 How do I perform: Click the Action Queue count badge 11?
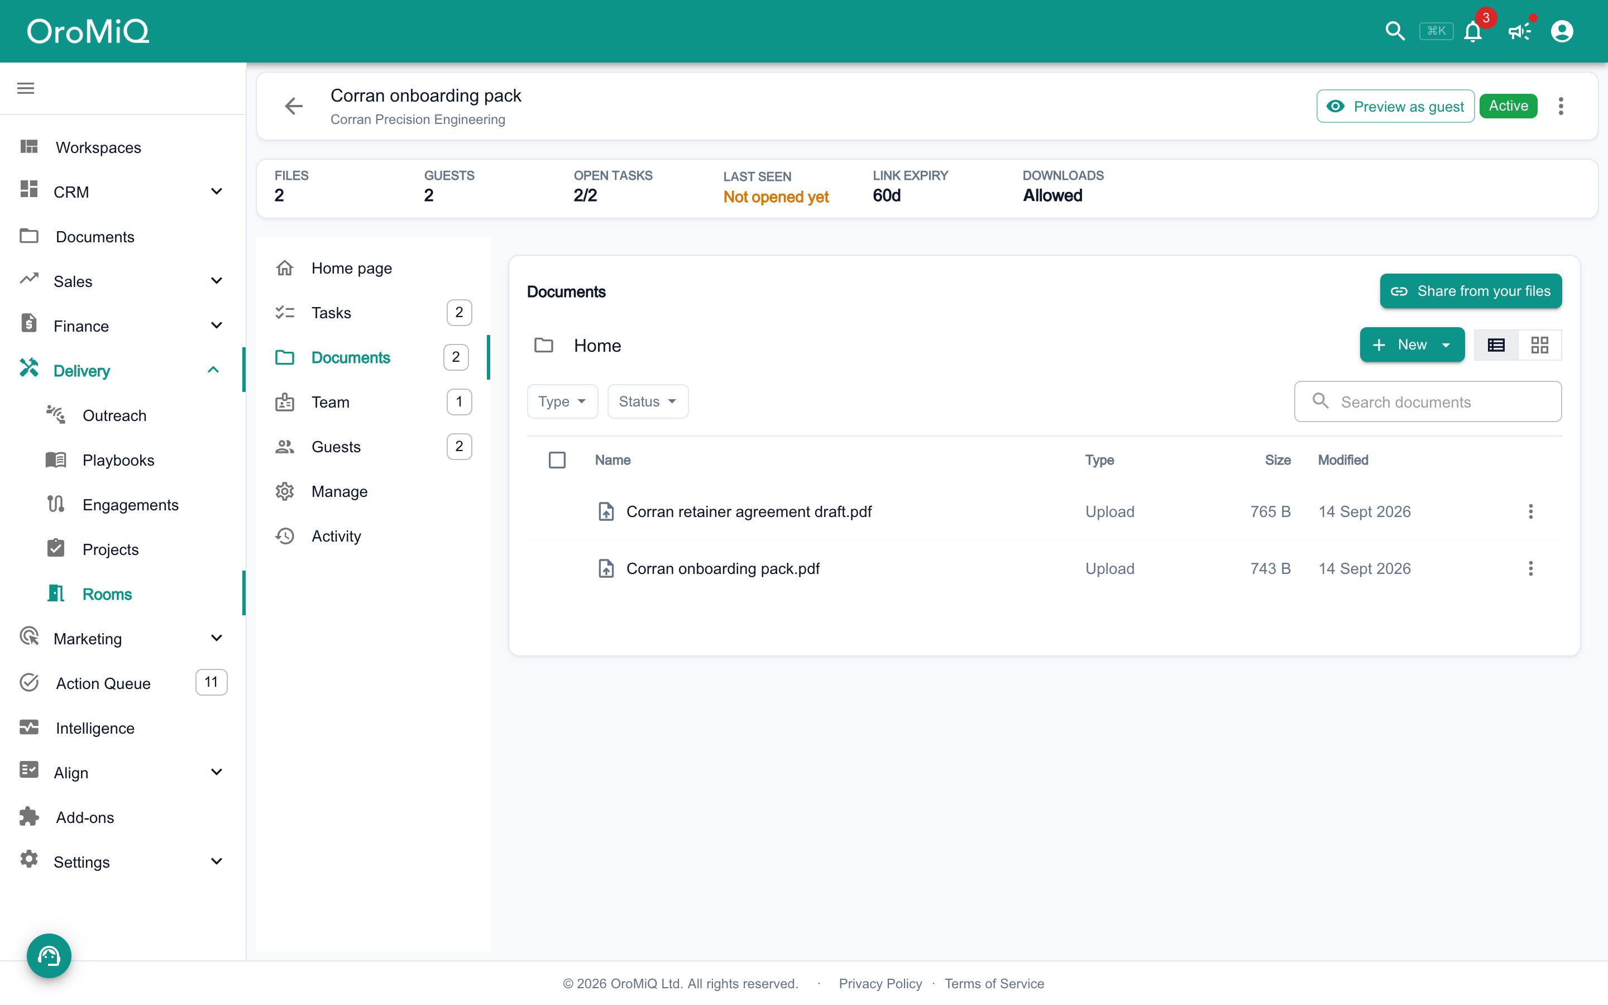tap(211, 683)
